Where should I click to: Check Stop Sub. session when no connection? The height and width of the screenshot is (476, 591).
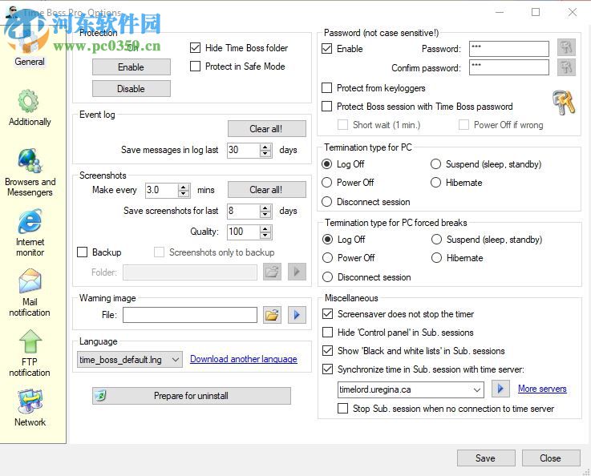[x=342, y=408]
